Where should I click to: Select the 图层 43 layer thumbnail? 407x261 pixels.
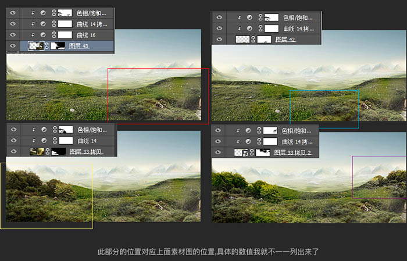tap(36, 46)
